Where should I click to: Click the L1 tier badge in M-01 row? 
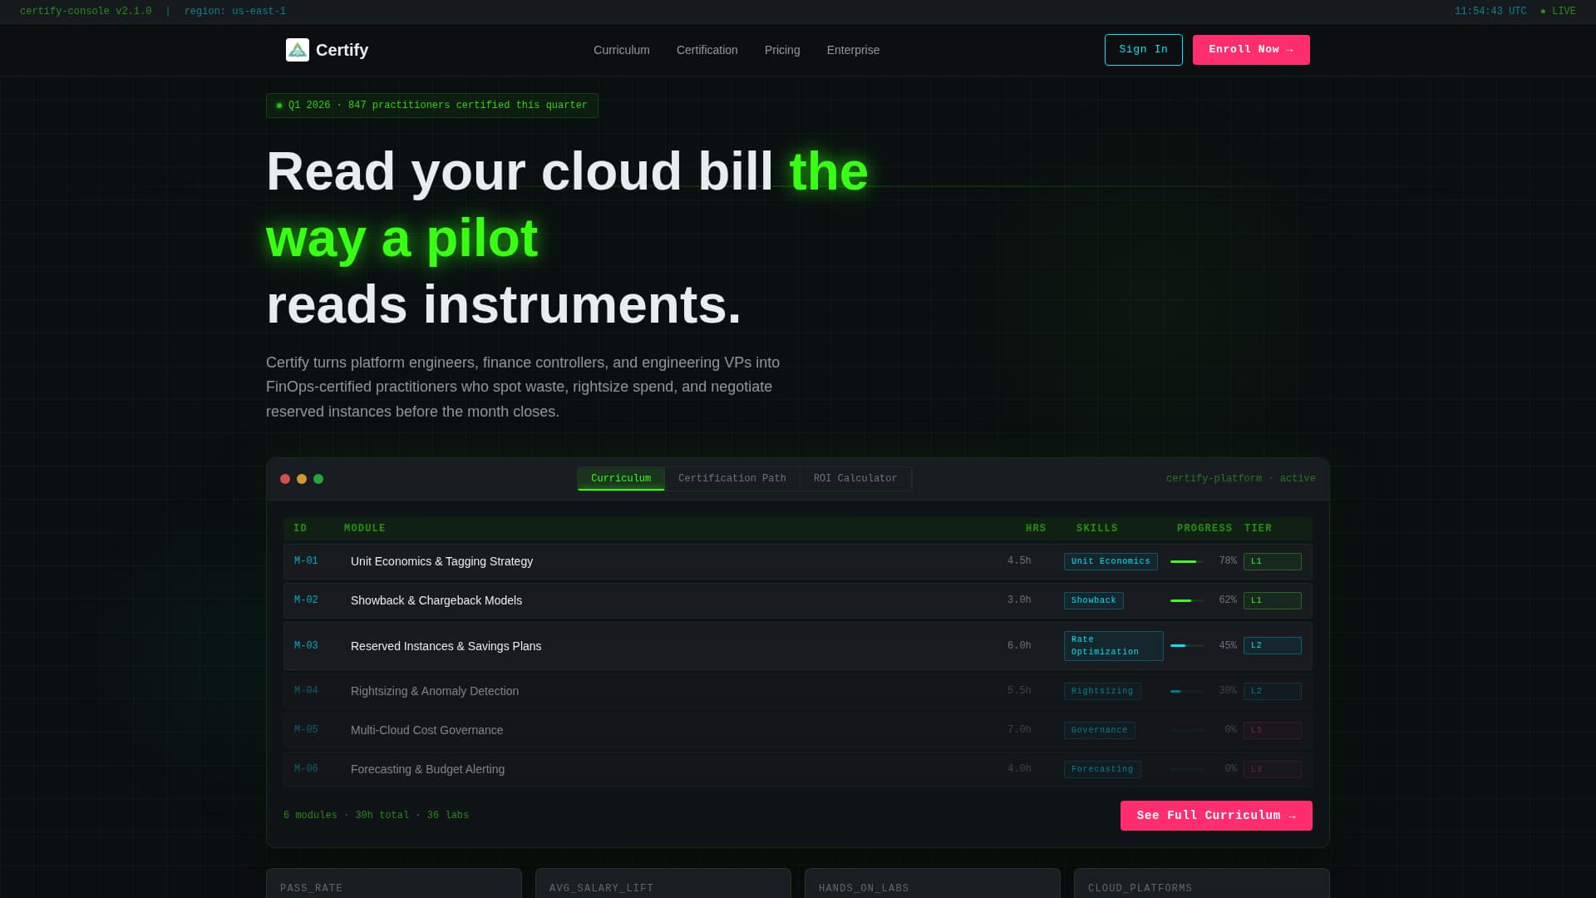1273,562
